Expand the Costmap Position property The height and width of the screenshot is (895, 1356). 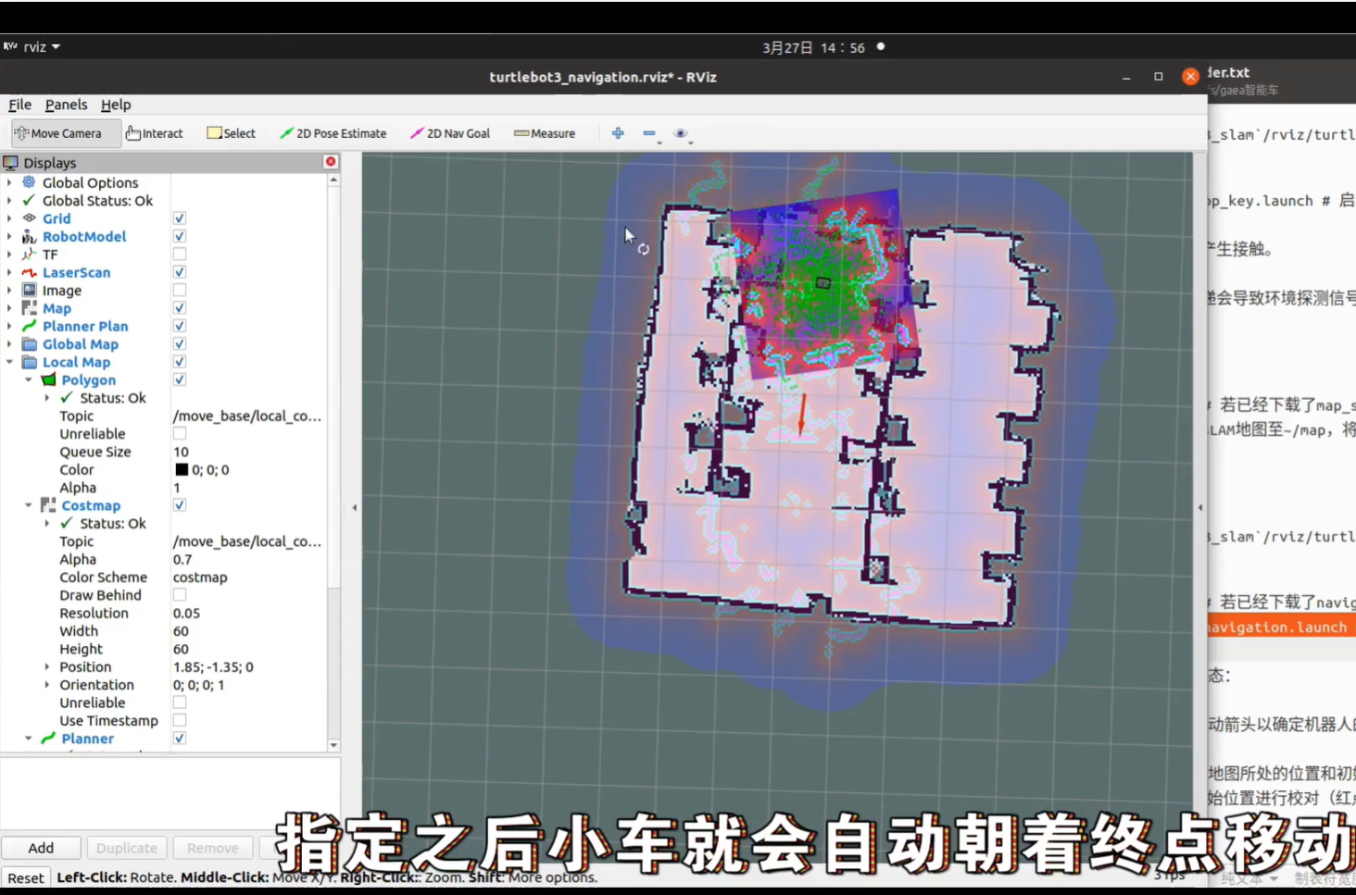tap(47, 666)
